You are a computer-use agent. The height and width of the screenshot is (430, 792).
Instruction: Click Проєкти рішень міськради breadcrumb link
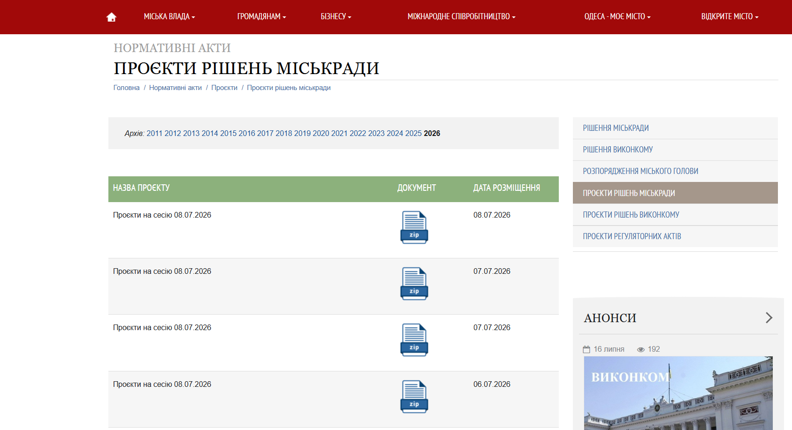click(289, 88)
